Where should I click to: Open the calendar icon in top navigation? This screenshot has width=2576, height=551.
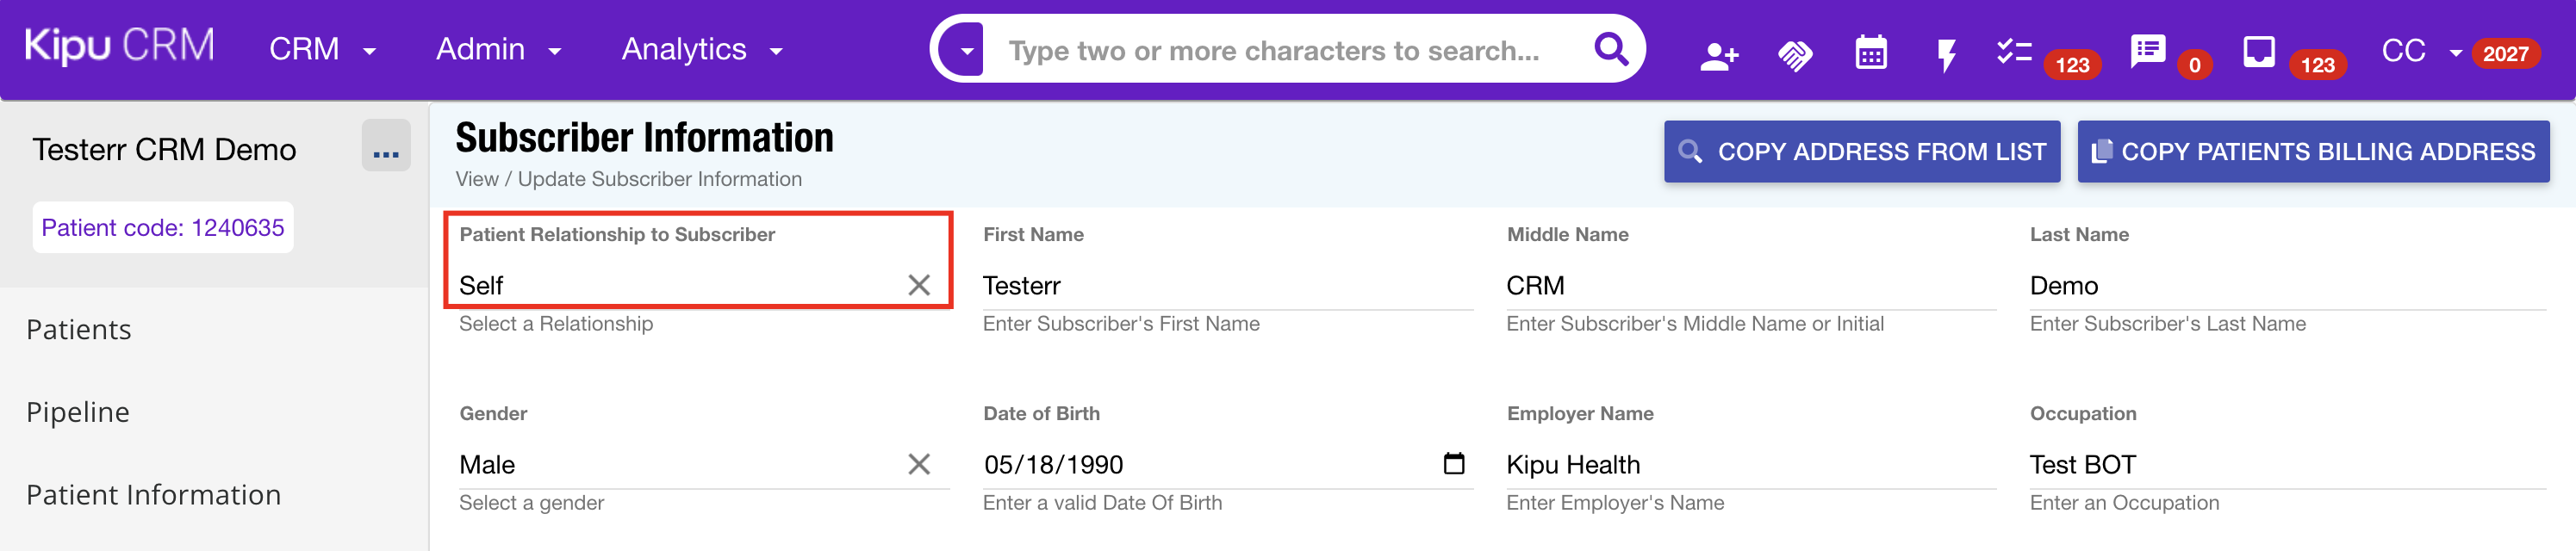1870,53
